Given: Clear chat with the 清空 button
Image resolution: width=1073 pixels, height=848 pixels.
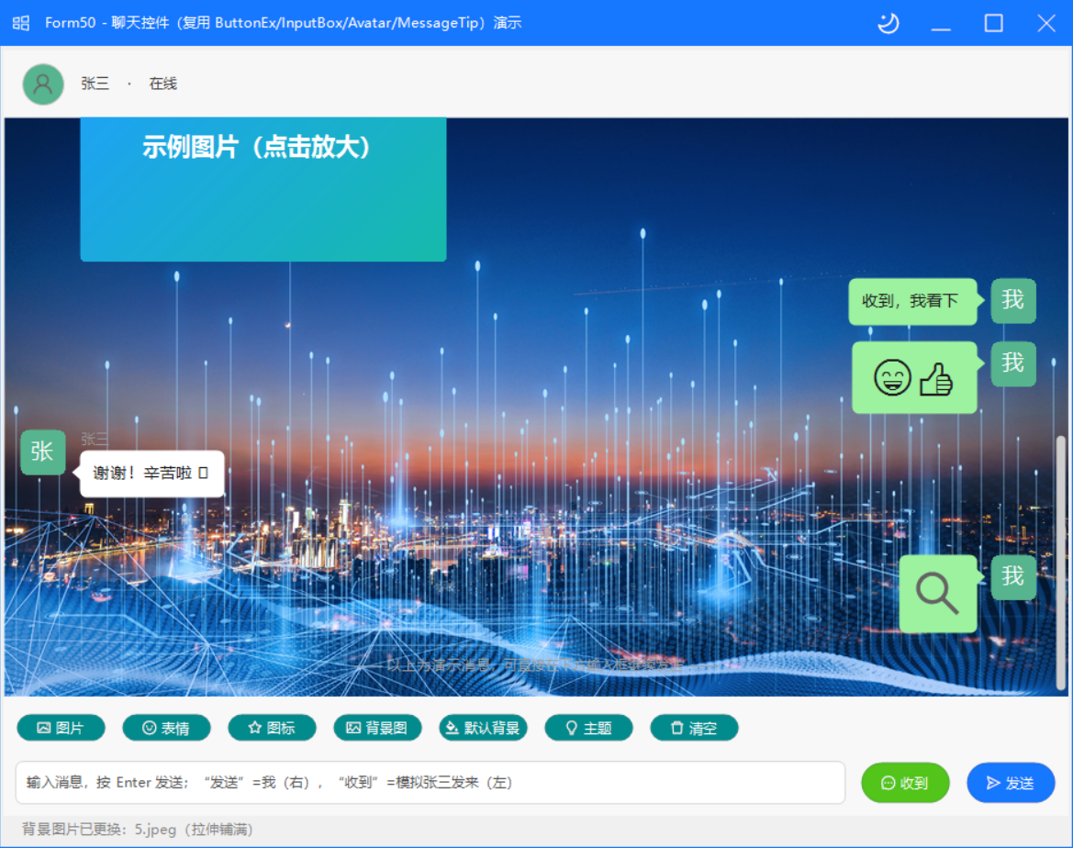Looking at the screenshot, I should pyautogui.click(x=694, y=728).
